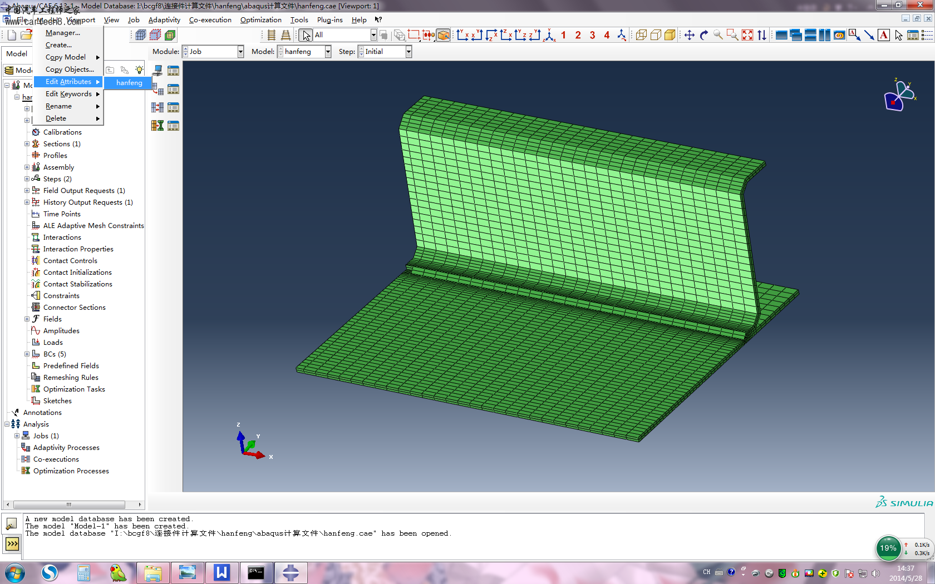The image size is (935, 584).
Task: Click the Create Text annotation icon
Action: 884,35
